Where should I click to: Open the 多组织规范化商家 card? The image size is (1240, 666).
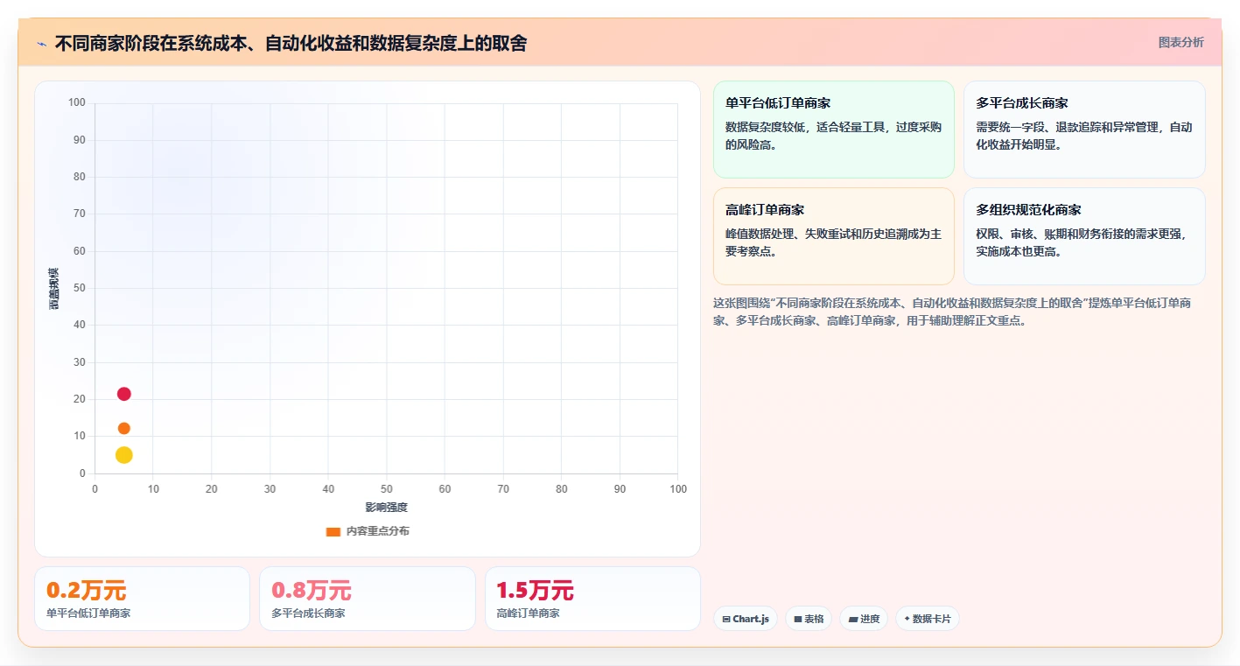(1084, 236)
